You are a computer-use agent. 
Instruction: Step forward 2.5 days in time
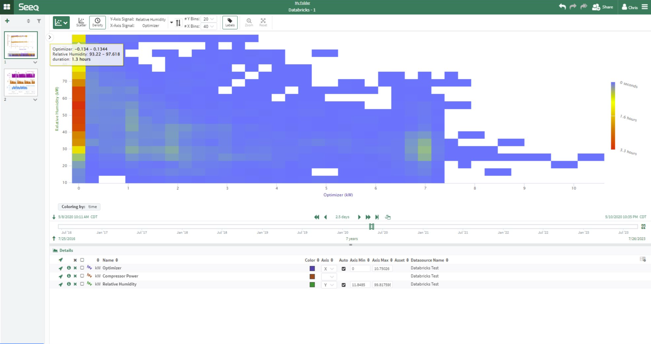pos(359,217)
